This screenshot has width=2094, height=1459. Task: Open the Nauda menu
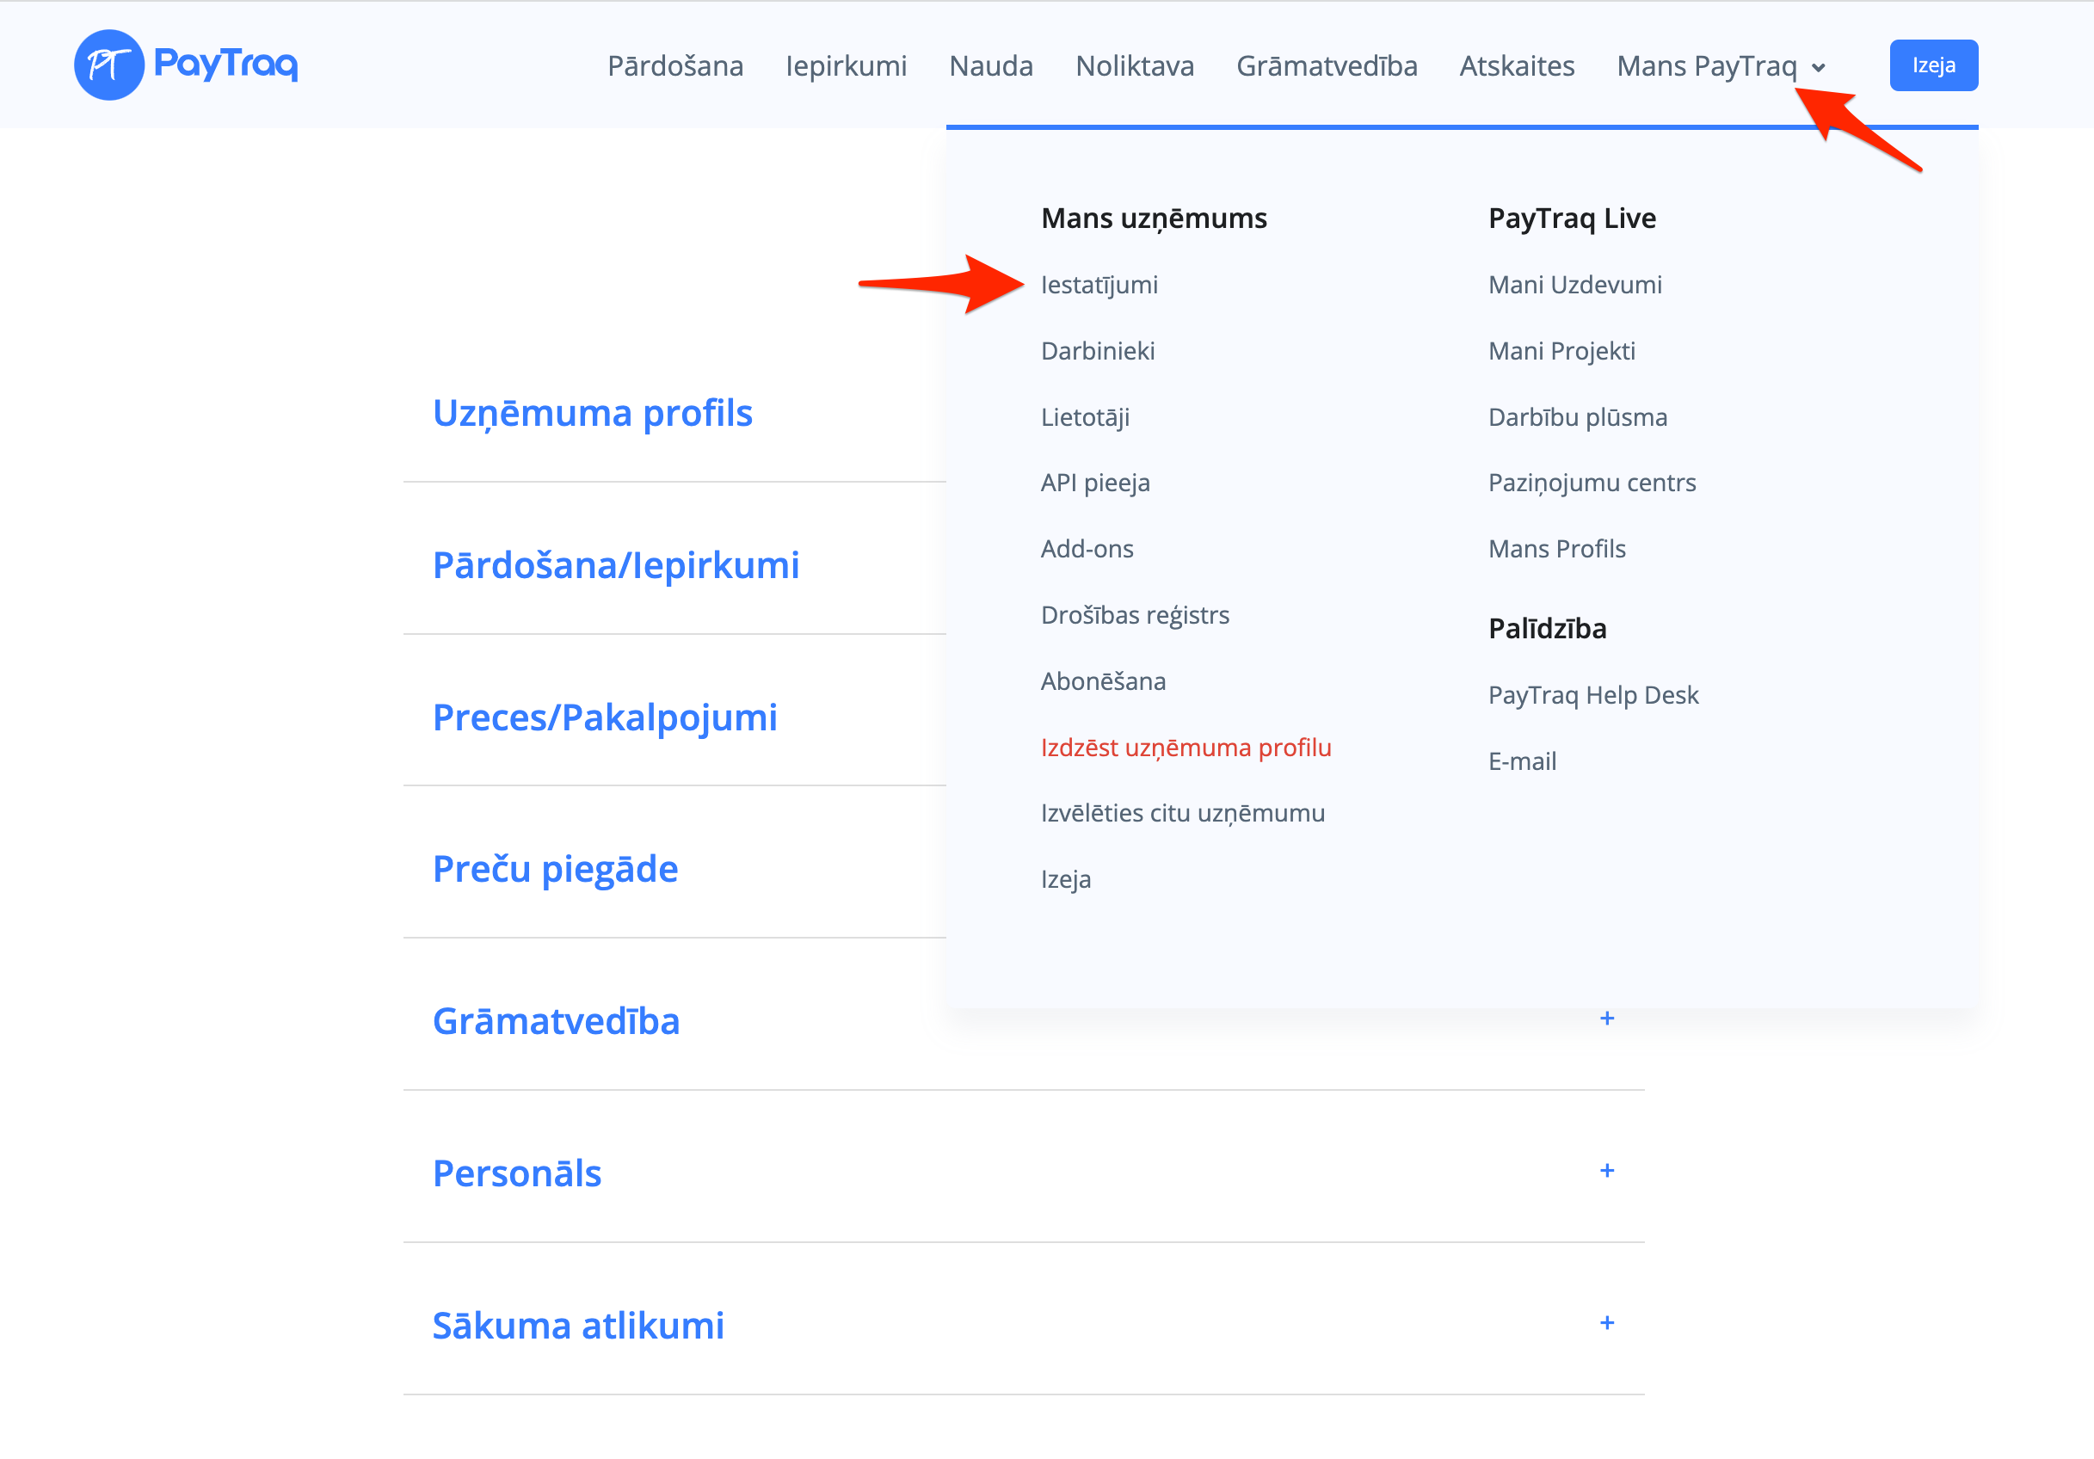990,65
